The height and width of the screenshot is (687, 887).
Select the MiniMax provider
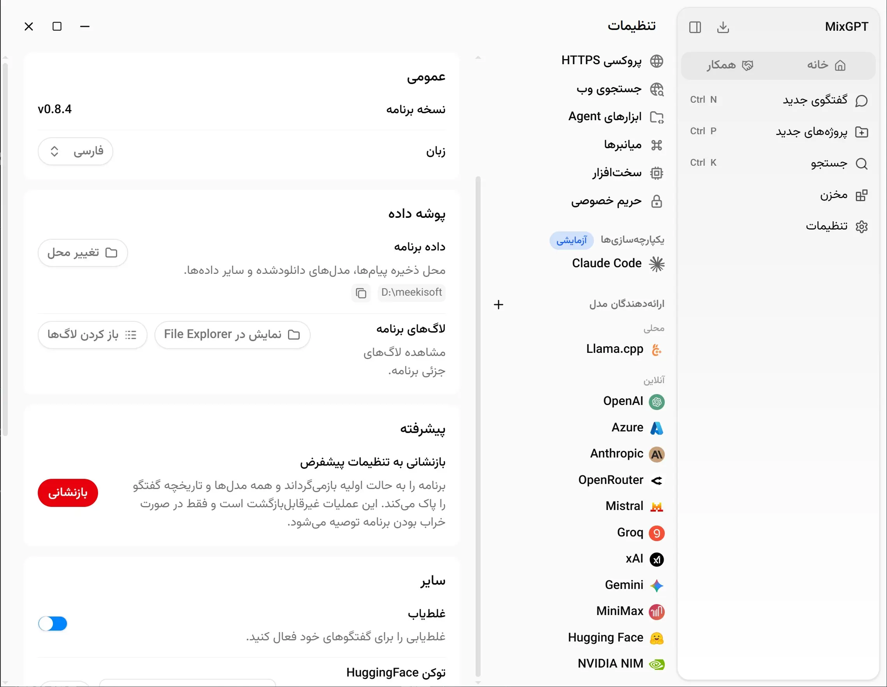point(631,611)
